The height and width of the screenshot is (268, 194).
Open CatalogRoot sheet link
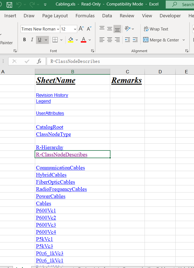coord(50,127)
